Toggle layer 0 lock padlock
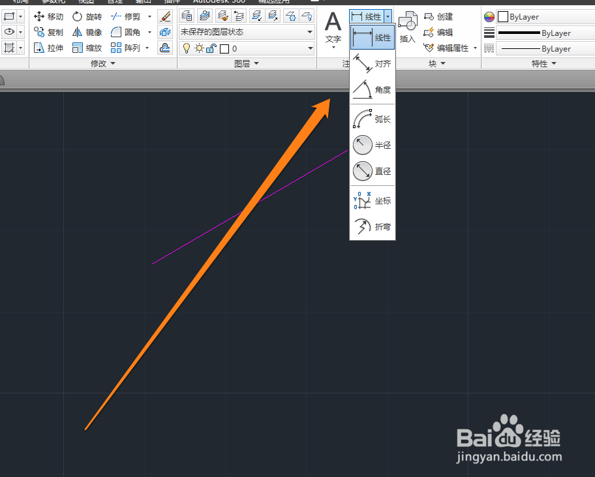The width and height of the screenshot is (595, 477). pos(211,48)
